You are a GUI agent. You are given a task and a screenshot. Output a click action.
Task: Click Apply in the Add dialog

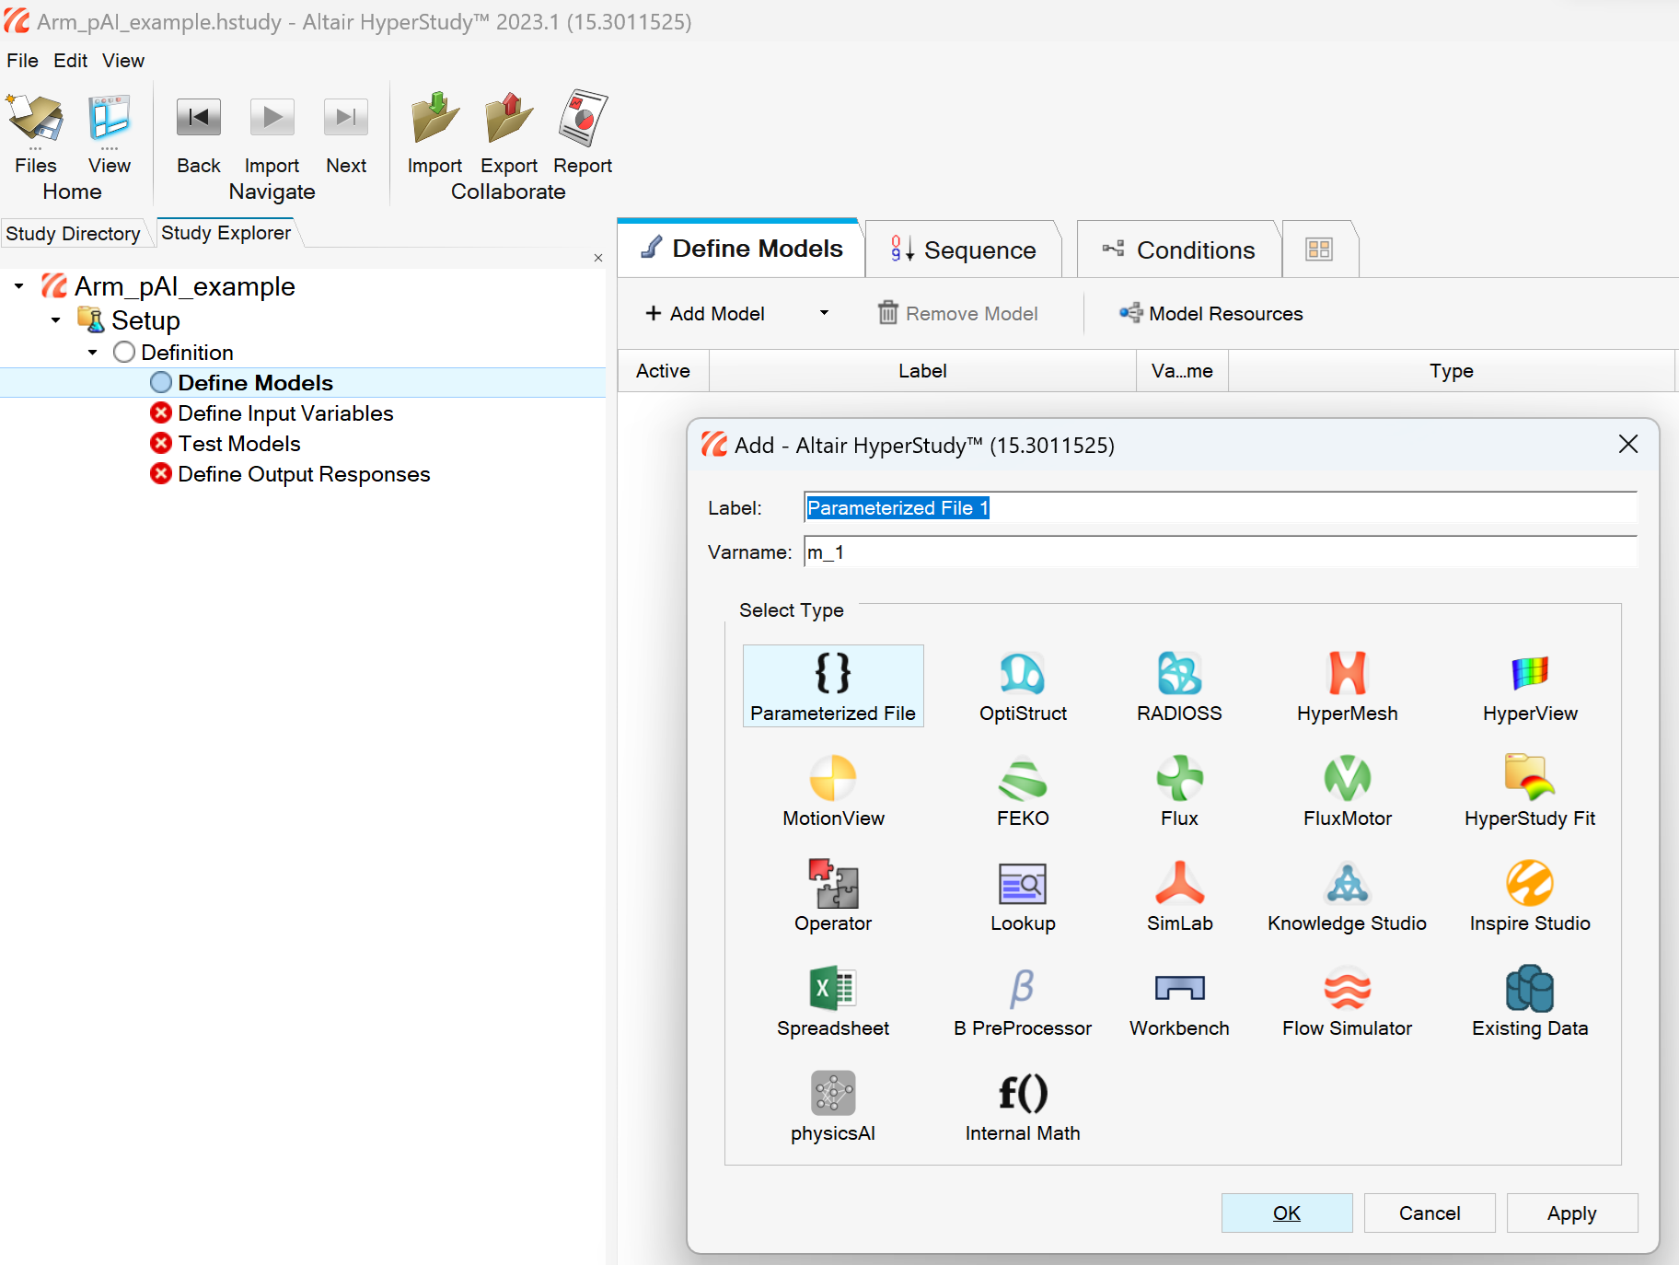(x=1572, y=1213)
